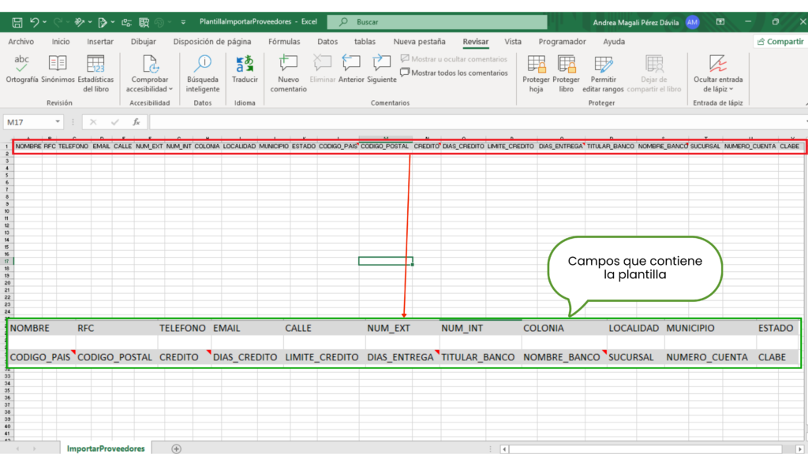
Task: Toggle Mostrar todos los comentarios
Action: pos(454,73)
